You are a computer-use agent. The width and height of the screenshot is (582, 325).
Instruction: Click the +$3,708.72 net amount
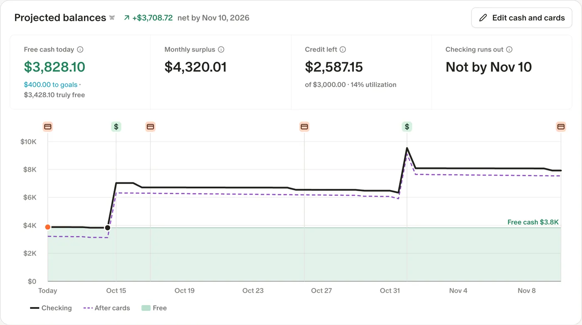tap(153, 18)
